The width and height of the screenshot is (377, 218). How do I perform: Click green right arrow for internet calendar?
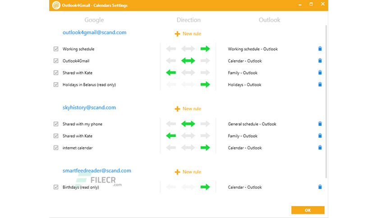205,148
